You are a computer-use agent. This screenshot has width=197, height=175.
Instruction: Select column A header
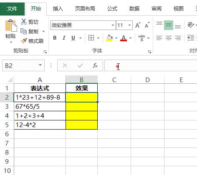pos(40,80)
